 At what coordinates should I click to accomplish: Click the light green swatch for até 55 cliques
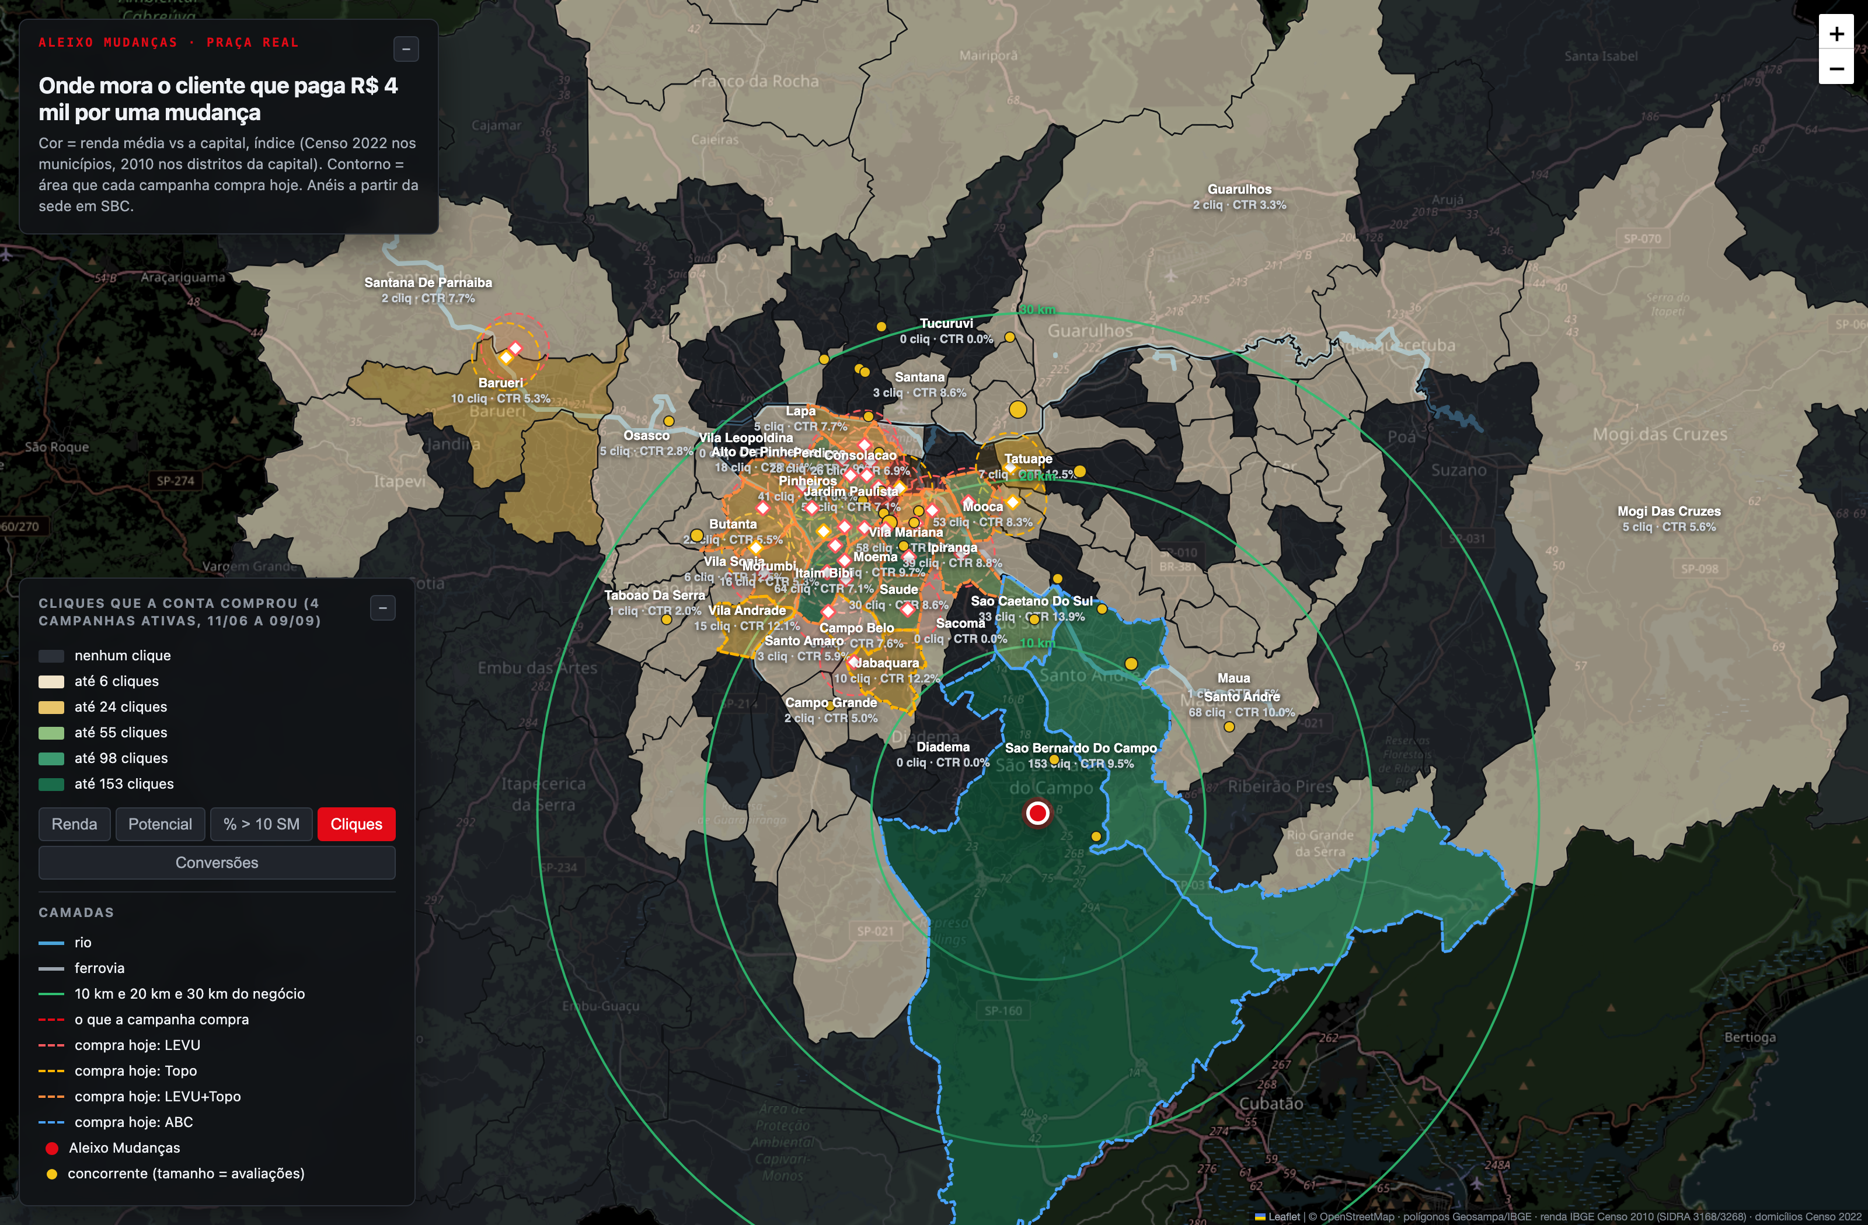[x=51, y=733]
